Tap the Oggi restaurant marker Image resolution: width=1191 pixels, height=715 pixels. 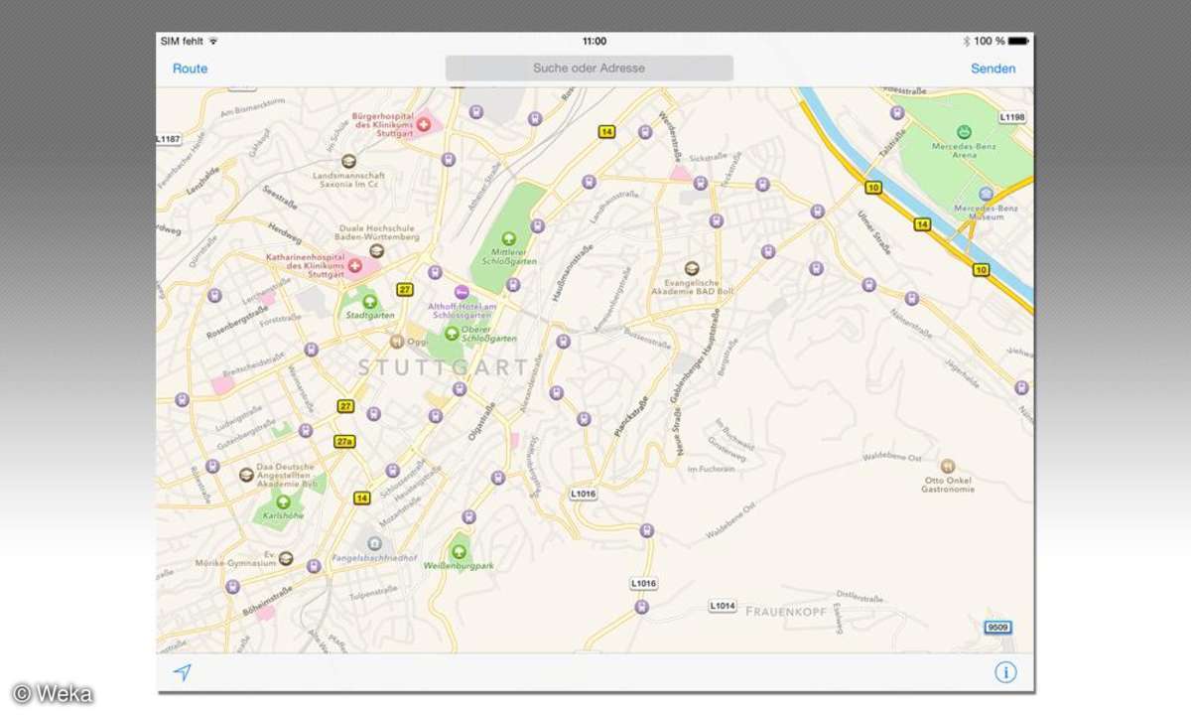(x=397, y=342)
